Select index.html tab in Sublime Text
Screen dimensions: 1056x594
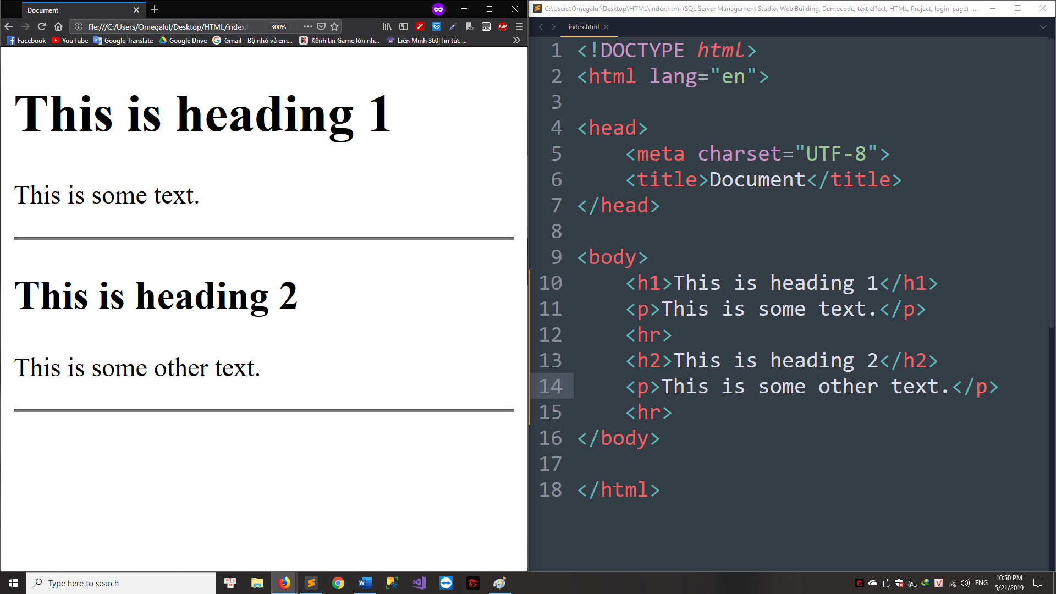tap(584, 26)
